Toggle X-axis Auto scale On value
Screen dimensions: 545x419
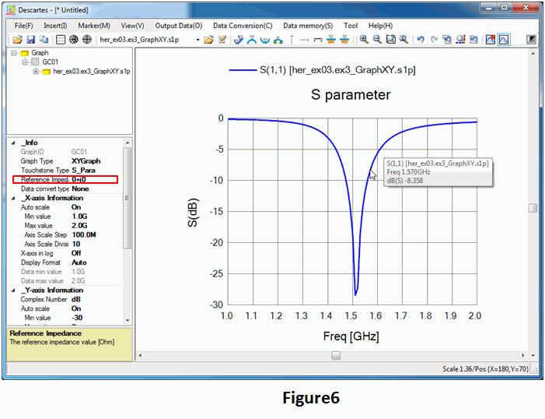pyautogui.click(x=76, y=207)
